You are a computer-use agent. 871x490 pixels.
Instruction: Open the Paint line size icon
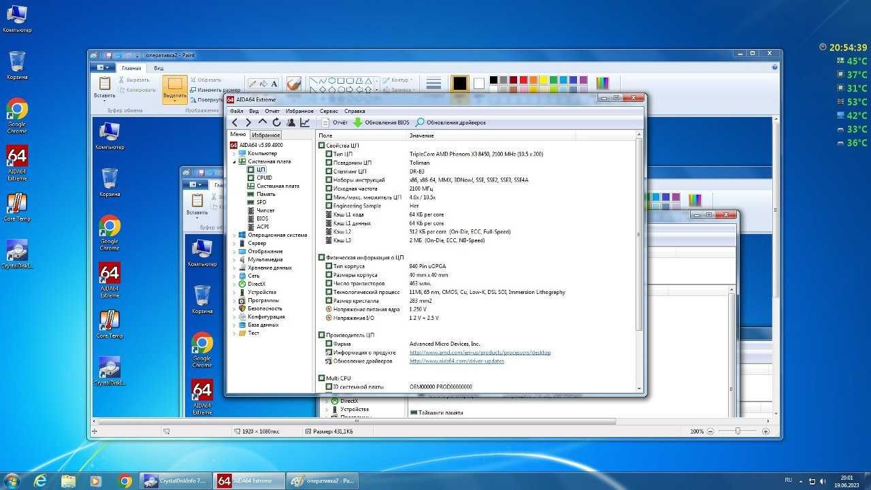click(x=433, y=83)
